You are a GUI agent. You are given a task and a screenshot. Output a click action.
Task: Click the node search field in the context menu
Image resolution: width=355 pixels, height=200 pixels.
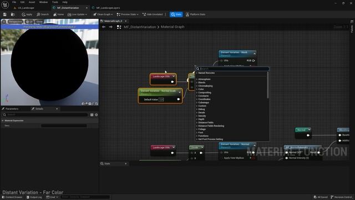pyautogui.click(x=232, y=69)
